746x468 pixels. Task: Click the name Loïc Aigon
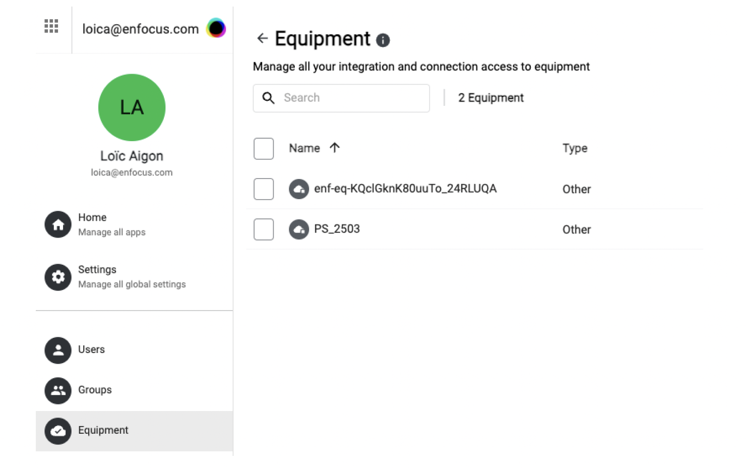(132, 156)
